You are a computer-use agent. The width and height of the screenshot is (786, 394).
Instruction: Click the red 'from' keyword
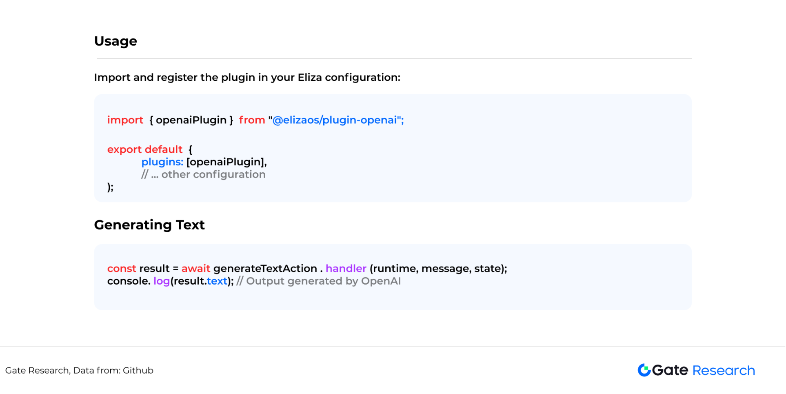(x=252, y=120)
